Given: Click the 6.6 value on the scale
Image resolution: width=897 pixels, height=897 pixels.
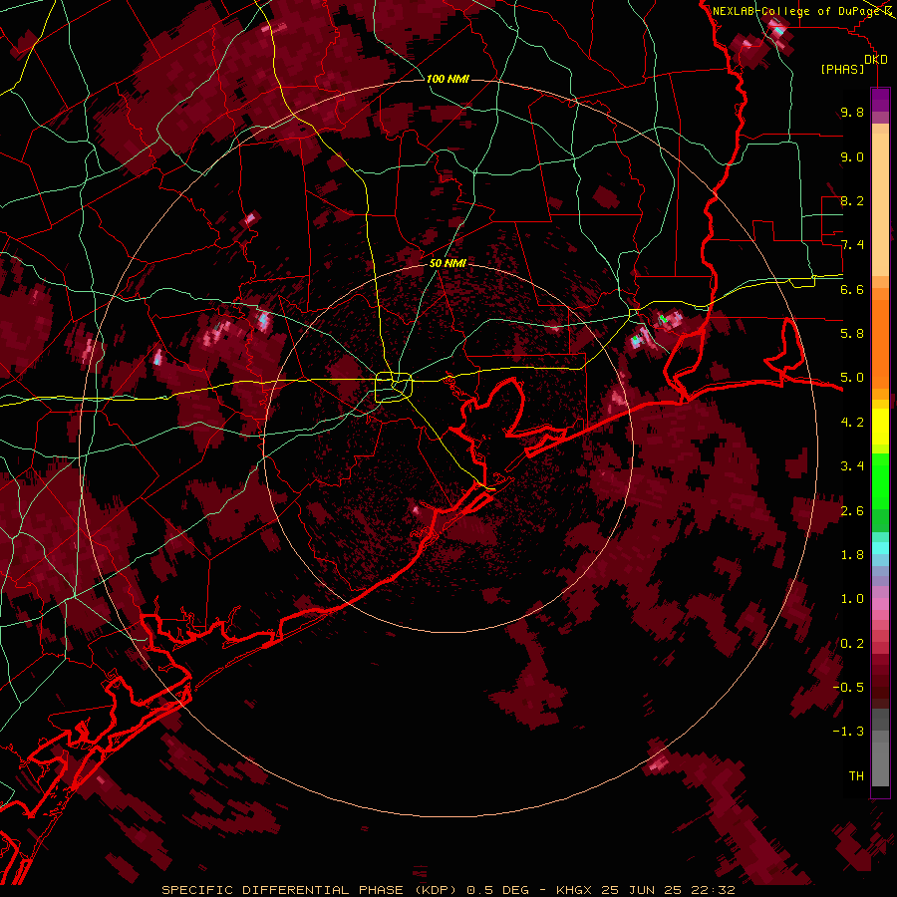Looking at the screenshot, I should (852, 289).
